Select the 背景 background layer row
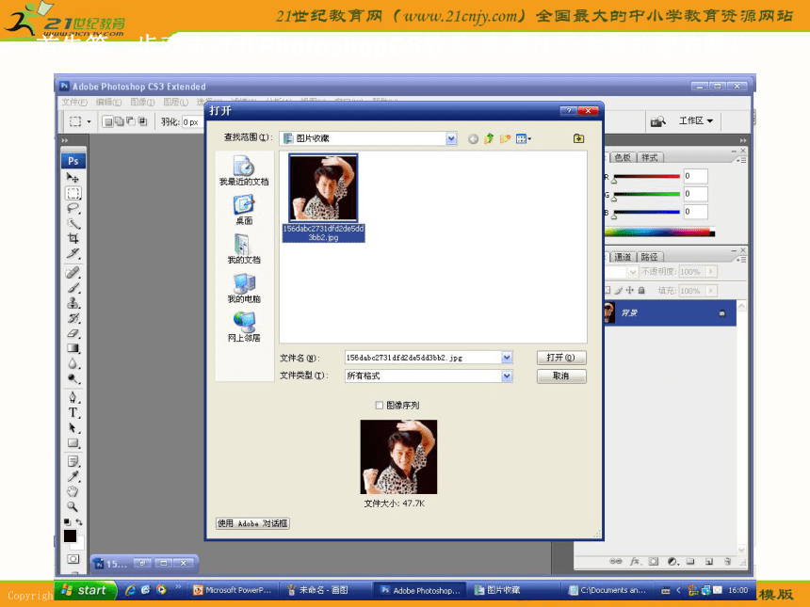The image size is (810, 607). pos(670,312)
